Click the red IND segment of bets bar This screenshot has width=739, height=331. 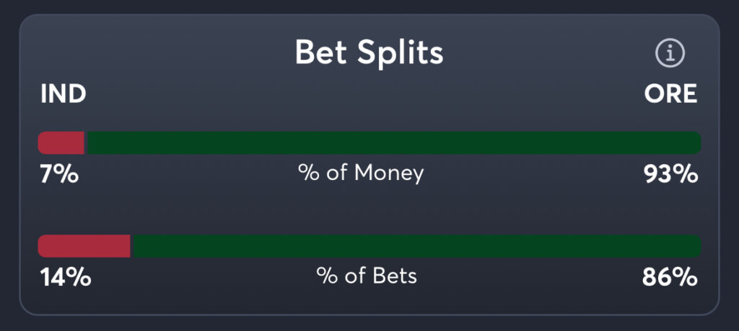tap(83, 246)
